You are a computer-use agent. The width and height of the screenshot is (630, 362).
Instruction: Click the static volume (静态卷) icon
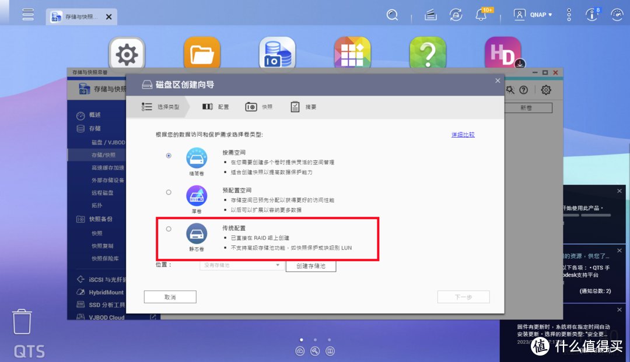(197, 234)
